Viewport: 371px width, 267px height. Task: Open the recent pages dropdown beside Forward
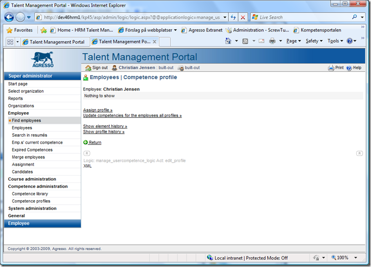pyautogui.click(x=29, y=17)
